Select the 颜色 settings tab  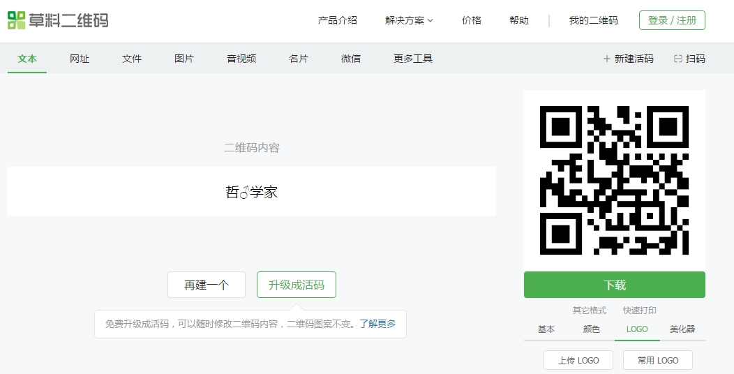click(x=592, y=329)
